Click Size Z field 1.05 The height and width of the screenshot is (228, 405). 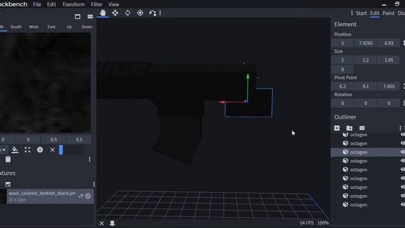(x=389, y=60)
